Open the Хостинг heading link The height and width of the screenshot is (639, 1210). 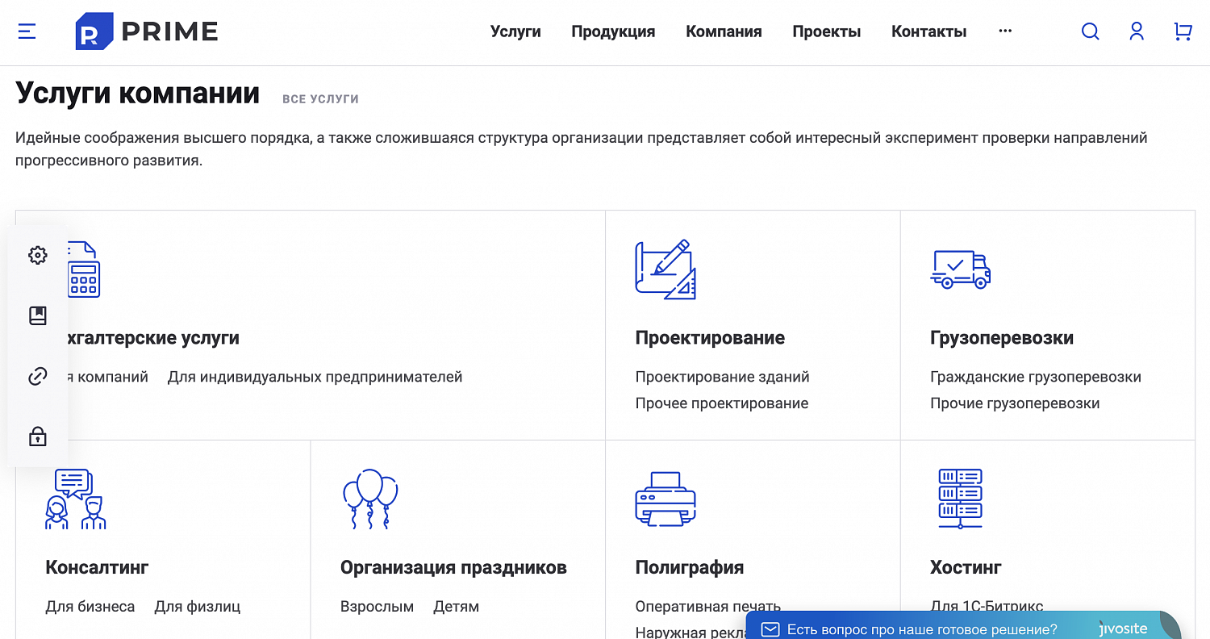(966, 567)
